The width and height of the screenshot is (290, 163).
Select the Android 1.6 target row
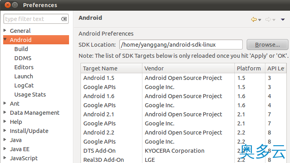coord(184,96)
